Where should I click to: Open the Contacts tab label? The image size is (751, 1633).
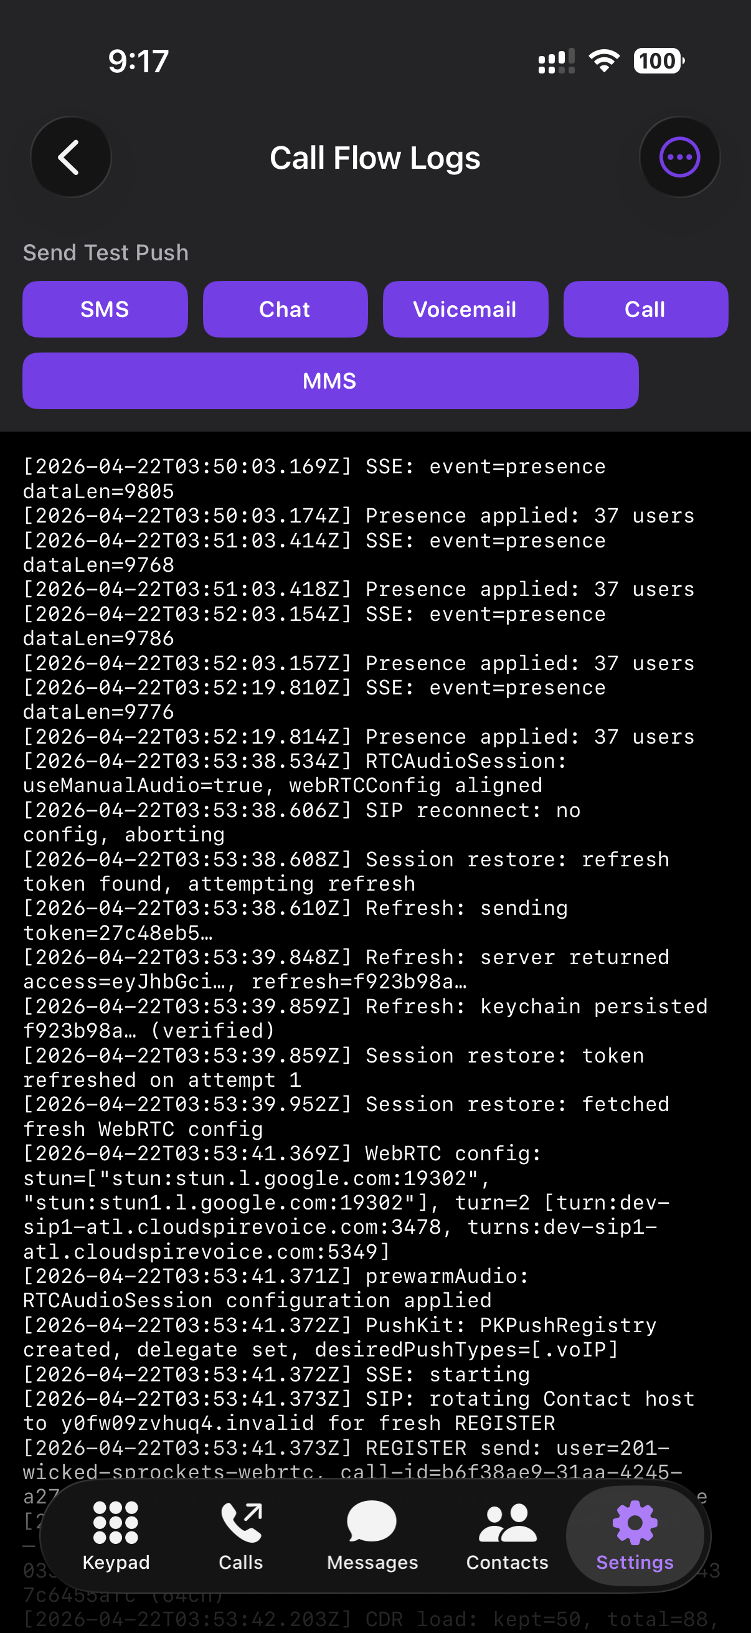tap(506, 1562)
